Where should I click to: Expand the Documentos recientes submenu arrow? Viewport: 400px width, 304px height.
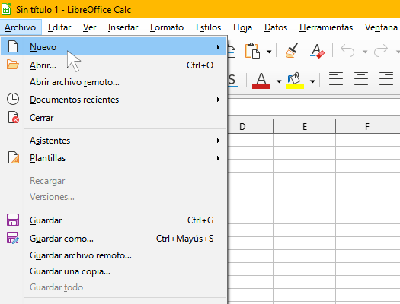[218, 100]
